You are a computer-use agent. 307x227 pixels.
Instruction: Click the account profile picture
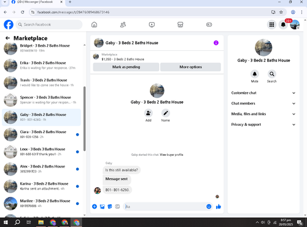295,25
